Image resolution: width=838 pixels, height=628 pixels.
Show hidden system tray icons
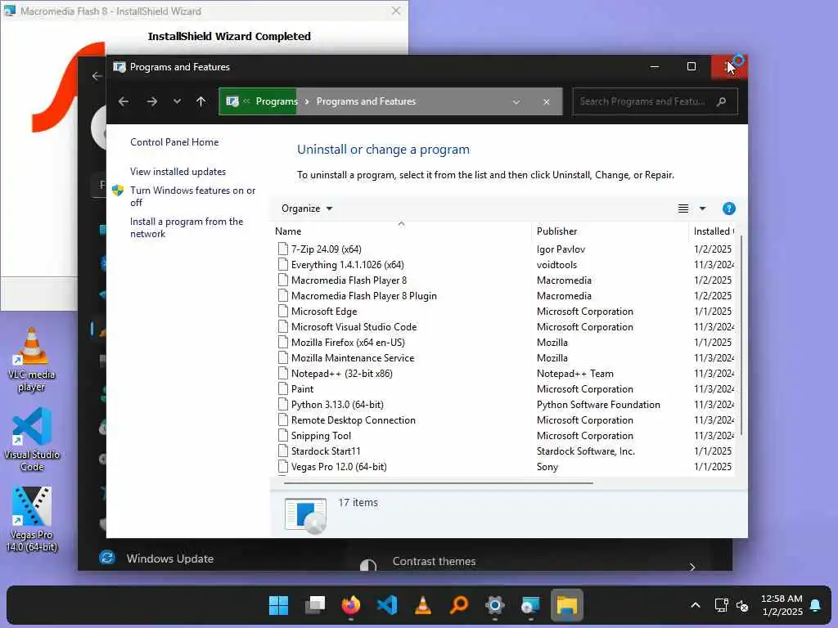(x=696, y=605)
